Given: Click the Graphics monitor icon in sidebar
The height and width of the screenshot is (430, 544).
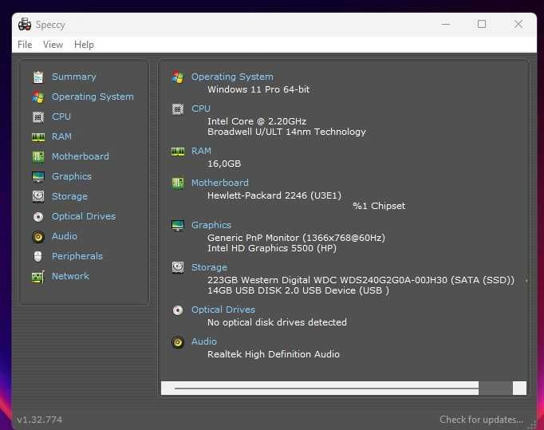Looking at the screenshot, I should [x=38, y=176].
